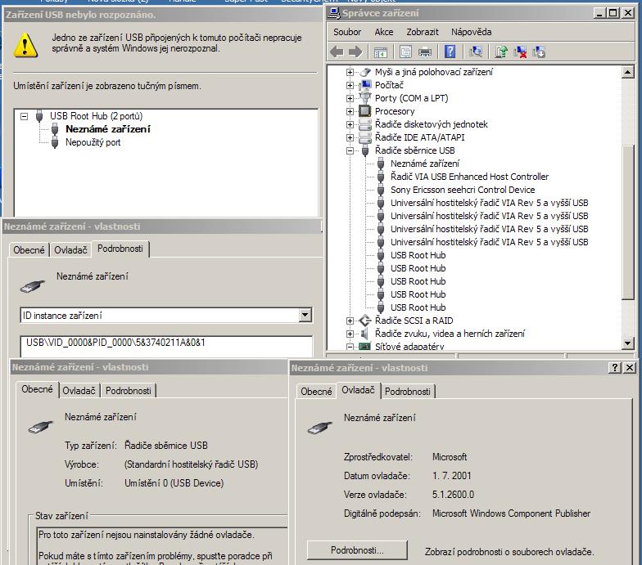Viewport: 642px width, 565px height.
Task: Open Help via the blue question mark icon
Action: click(x=450, y=52)
